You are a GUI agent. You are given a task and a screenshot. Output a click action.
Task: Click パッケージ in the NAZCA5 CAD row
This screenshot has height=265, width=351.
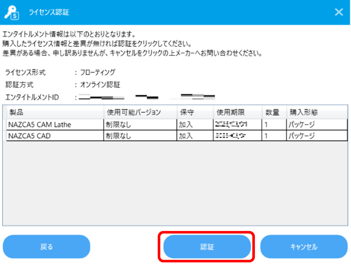click(301, 136)
